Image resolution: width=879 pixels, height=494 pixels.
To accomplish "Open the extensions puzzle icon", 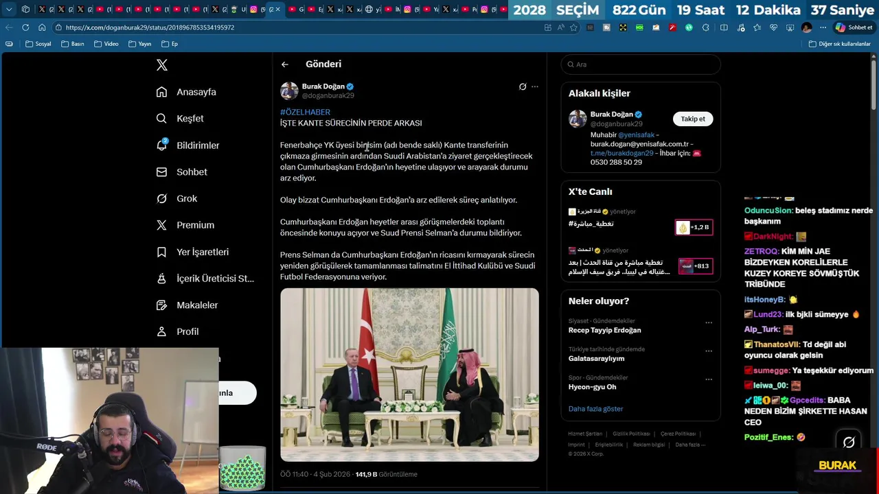I will pos(705,27).
